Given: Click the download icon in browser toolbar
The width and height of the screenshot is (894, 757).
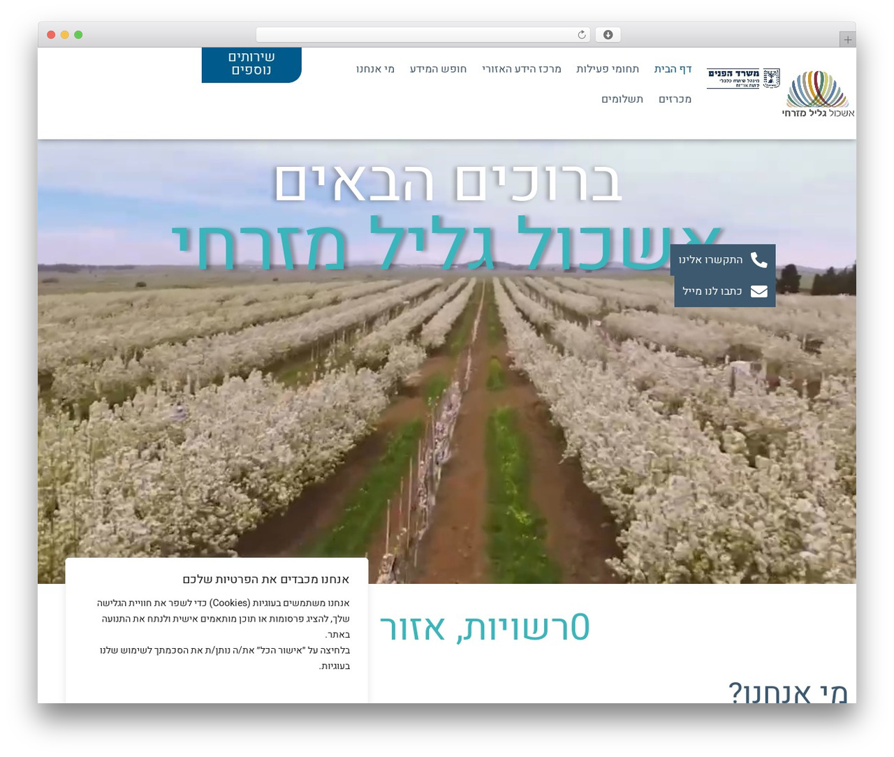Looking at the screenshot, I should pos(608,35).
